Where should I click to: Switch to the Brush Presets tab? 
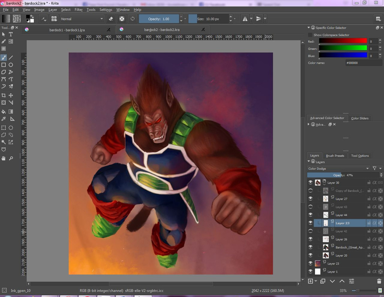pyautogui.click(x=335, y=155)
